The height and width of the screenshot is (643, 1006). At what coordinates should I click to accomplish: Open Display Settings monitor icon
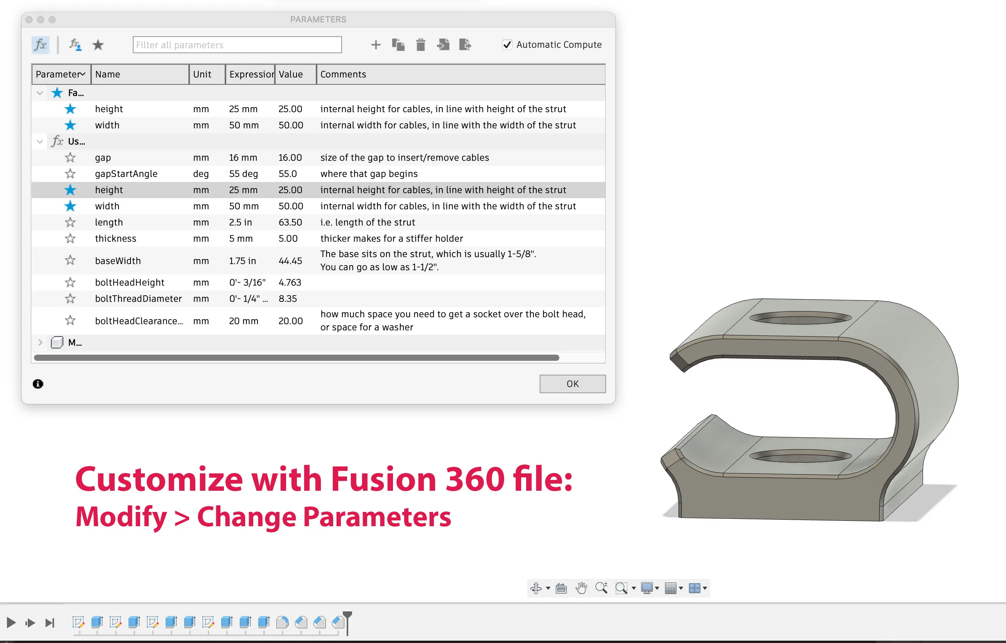(647, 588)
